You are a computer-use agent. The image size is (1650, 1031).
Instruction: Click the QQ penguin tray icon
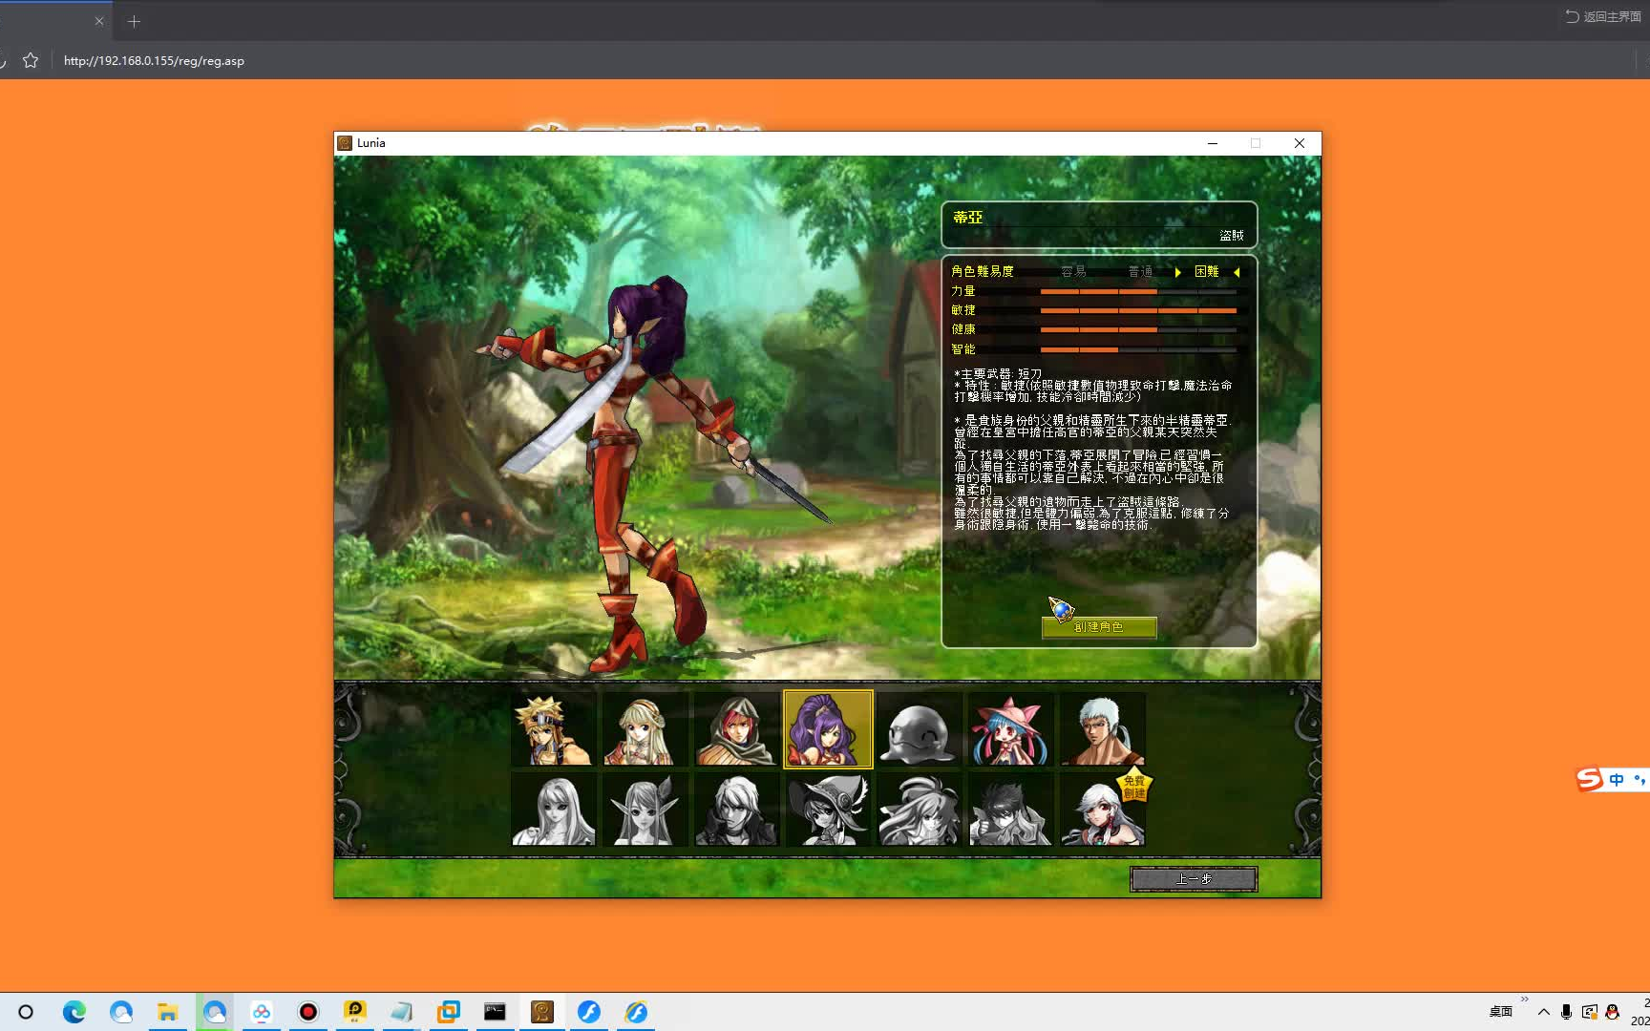coord(1613,1012)
